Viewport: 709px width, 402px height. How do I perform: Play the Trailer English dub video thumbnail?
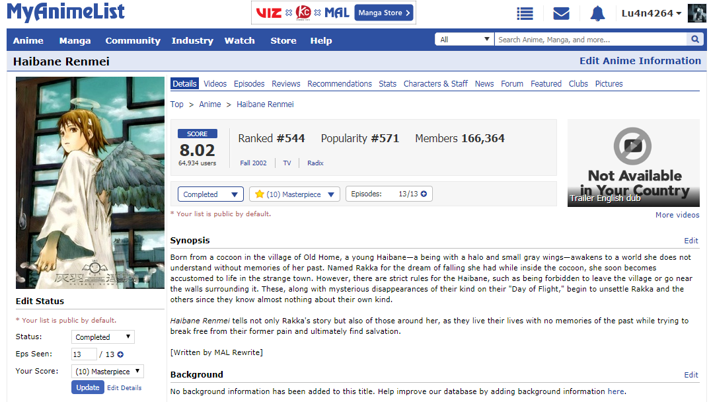pyautogui.click(x=633, y=163)
